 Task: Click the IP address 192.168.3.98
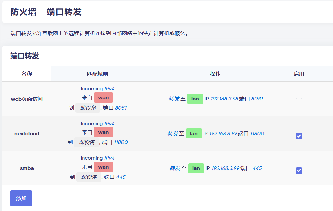click(224, 99)
